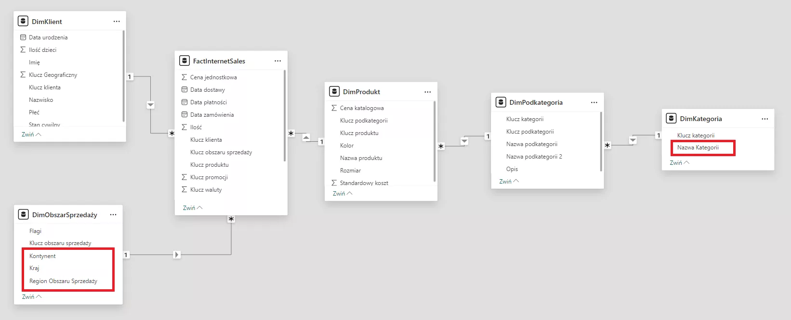791x320 pixels.
Task: Select Nazwa produktu field in DimProdukt
Action: tap(361, 158)
